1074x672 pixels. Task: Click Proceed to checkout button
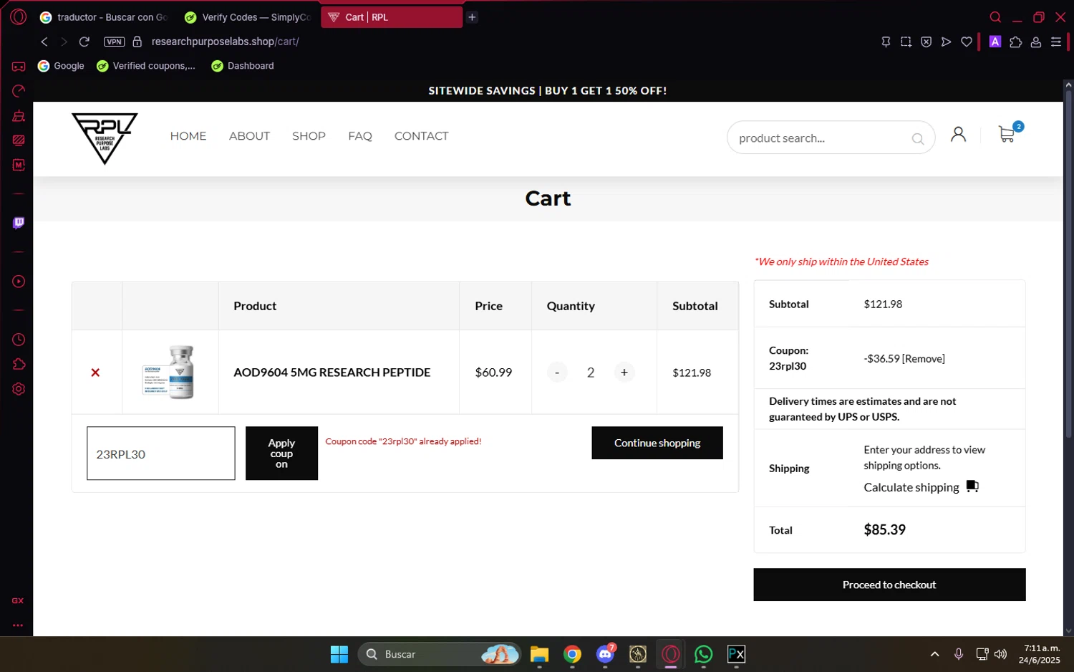click(x=889, y=585)
